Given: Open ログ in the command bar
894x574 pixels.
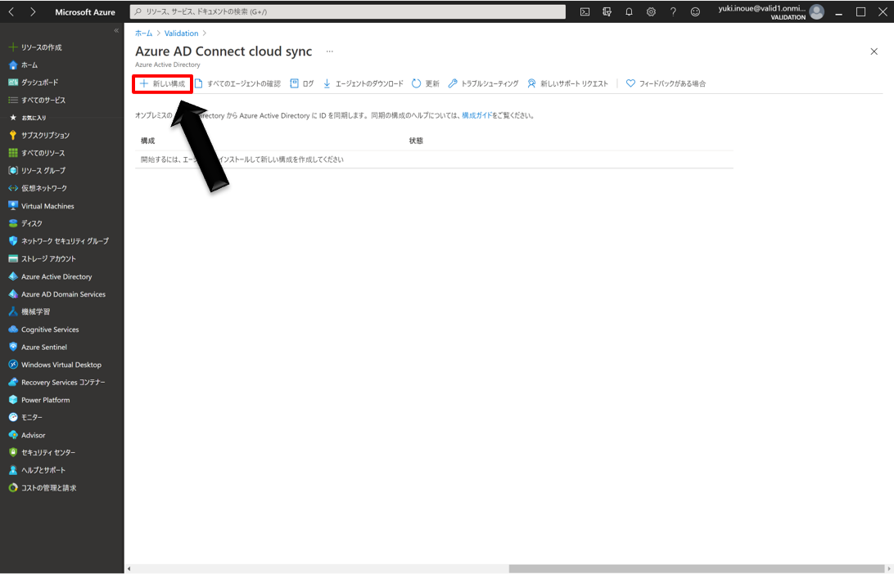Looking at the screenshot, I should click(x=301, y=83).
